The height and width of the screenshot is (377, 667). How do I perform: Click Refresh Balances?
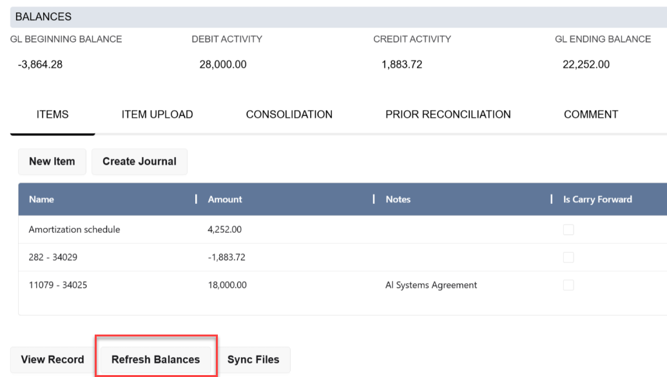tap(156, 360)
